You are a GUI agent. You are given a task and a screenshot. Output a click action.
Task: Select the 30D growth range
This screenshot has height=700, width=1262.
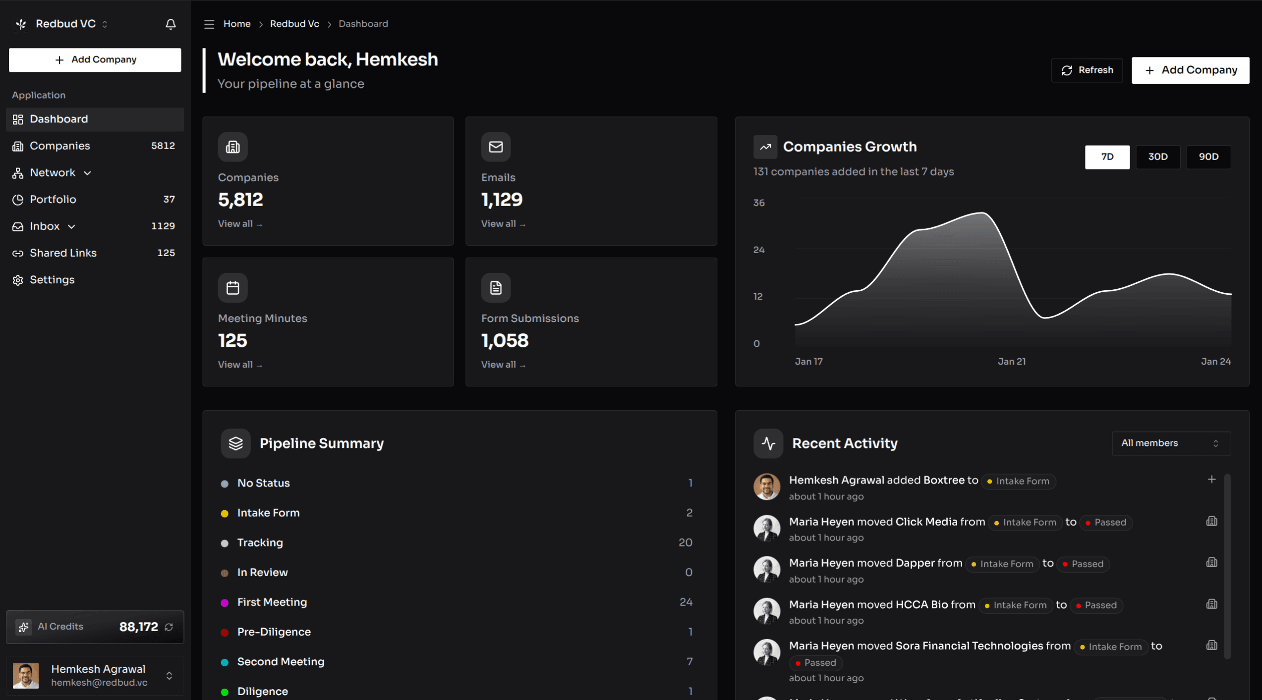coord(1158,157)
